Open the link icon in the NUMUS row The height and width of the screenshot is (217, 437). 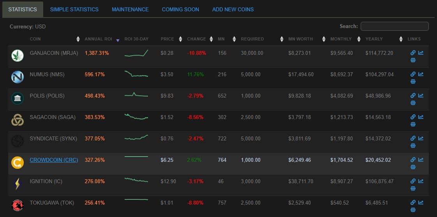(x=413, y=74)
